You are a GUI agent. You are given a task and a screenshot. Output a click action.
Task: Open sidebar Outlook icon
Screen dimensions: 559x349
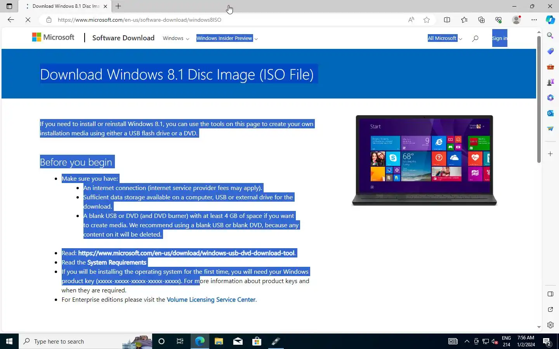coord(550,113)
